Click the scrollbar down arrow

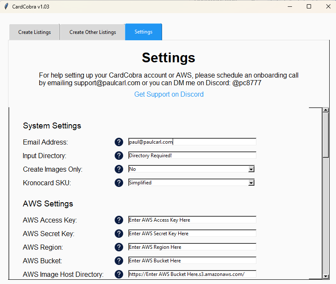click(x=326, y=276)
